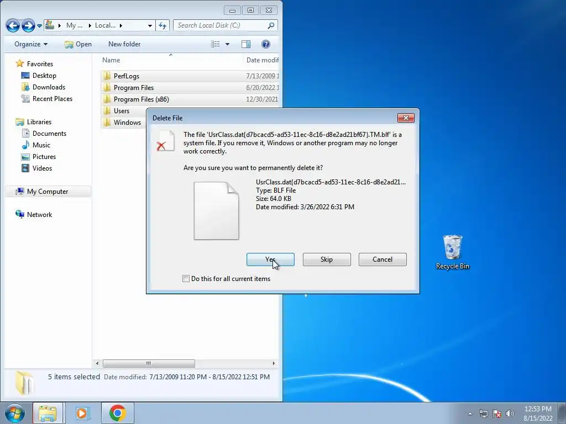The width and height of the screenshot is (566, 424).
Task: Click the magnifier search icon
Action: click(271, 25)
